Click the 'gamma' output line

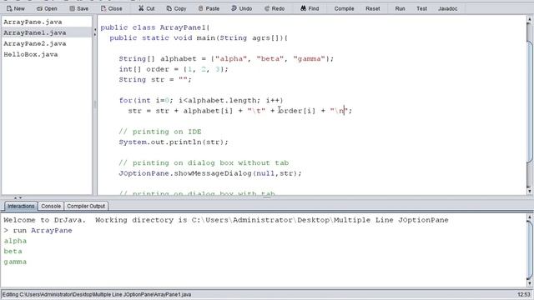15,262
